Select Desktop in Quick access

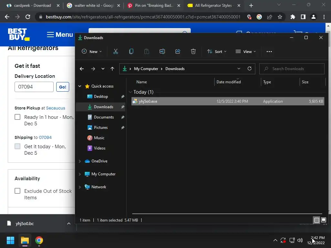tap(101, 96)
